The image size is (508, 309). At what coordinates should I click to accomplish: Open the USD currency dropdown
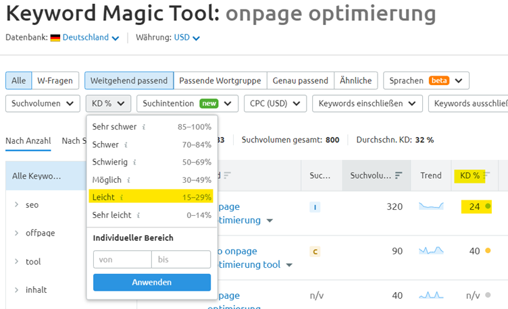pyautogui.click(x=186, y=38)
